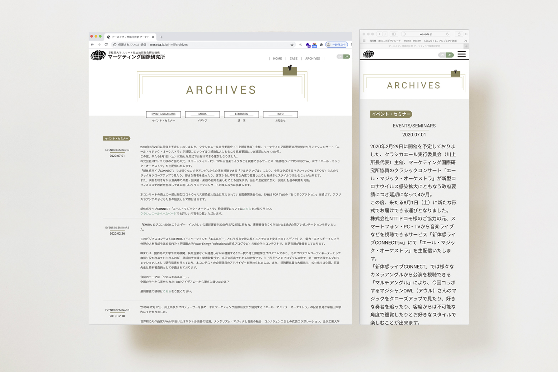Select the EVENTS/SEMINARS category tab
The width and height of the screenshot is (558, 372).
pos(163,114)
